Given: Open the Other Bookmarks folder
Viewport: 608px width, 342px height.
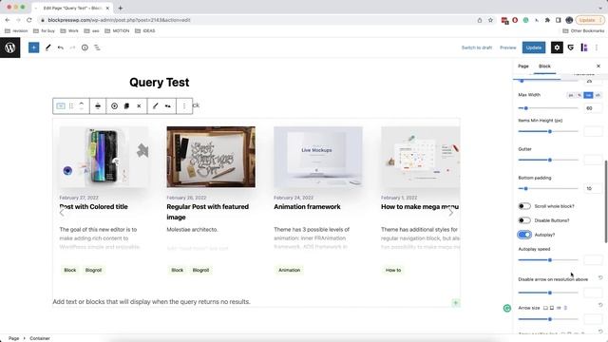Looking at the screenshot, I should pos(583,31).
